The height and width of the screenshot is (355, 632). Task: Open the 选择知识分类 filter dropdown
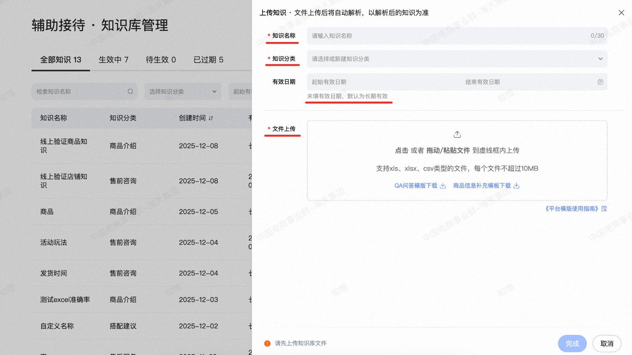point(183,92)
